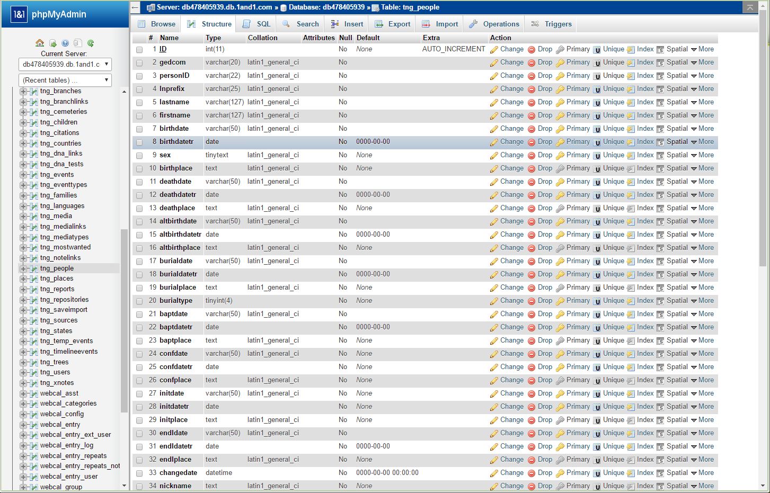Open the Search tab
The image size is (770, 493).
[300, 24]
